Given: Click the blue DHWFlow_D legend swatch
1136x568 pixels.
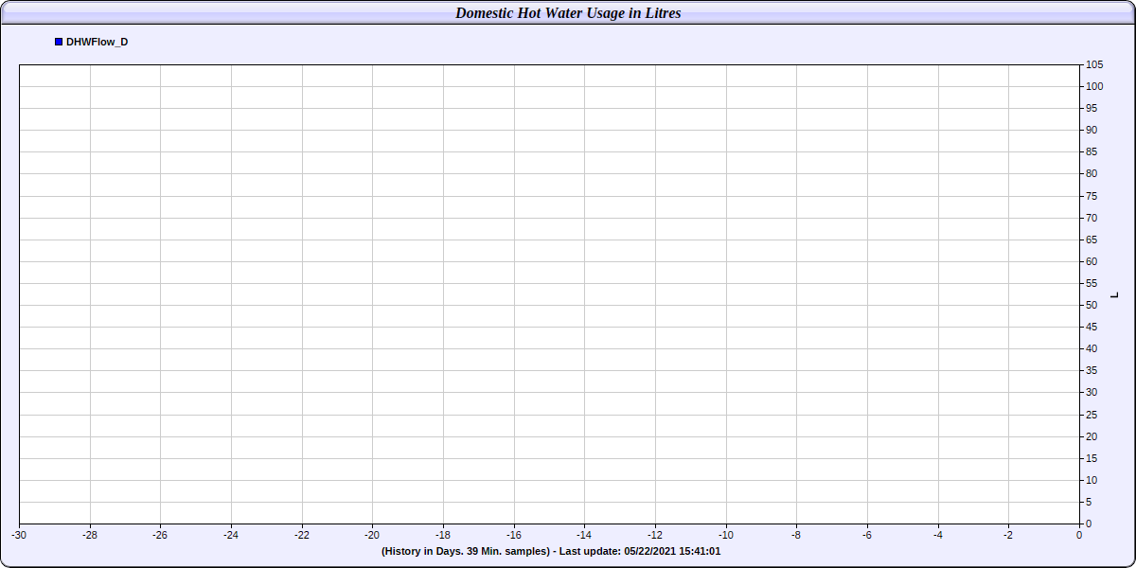Looking at the screenshot, I should (x=59, y=42).
